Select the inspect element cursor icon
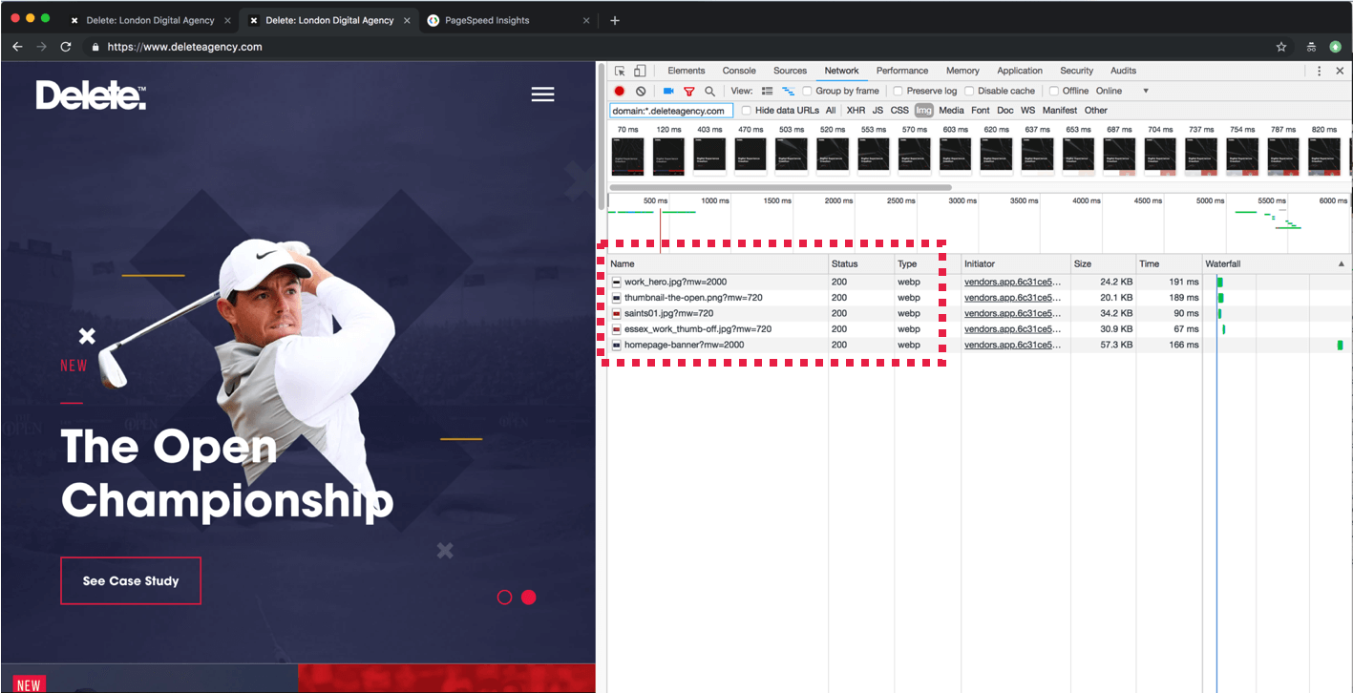Image resolution: width=1353 pixels, height=693 pixels. point(620,71)
